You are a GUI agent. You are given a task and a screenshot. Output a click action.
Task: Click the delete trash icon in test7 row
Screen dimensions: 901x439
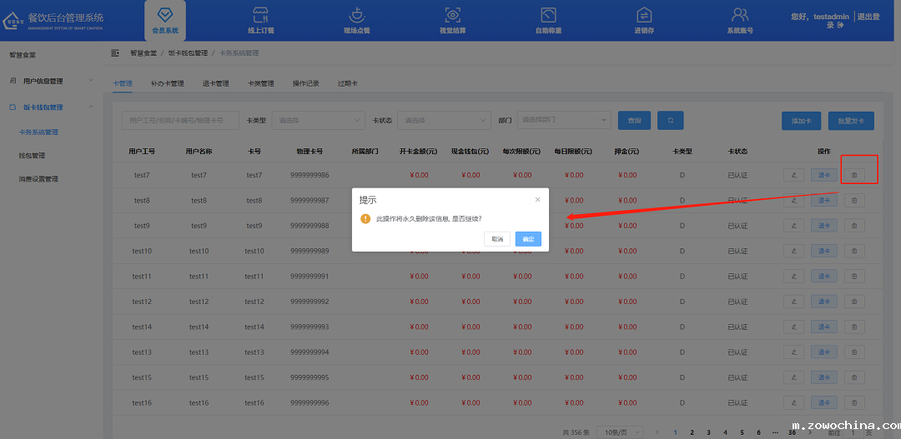(854, 175)
